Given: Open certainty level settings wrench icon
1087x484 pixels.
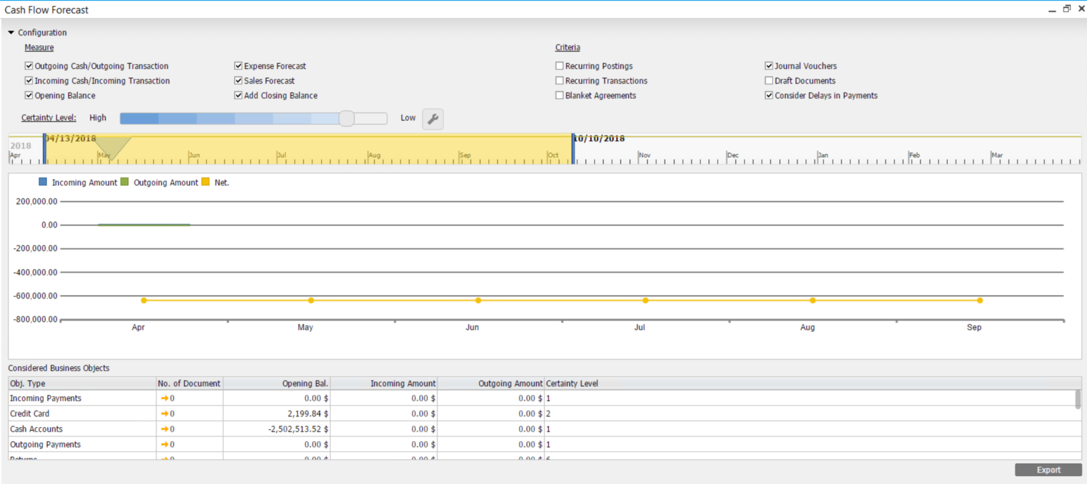Looking at the screenshot, I should [x=433, y=119].
